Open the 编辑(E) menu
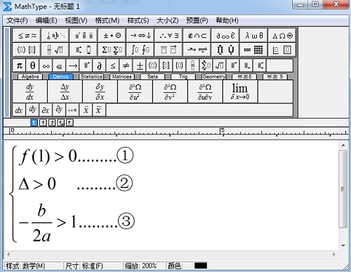 point(46,20)
